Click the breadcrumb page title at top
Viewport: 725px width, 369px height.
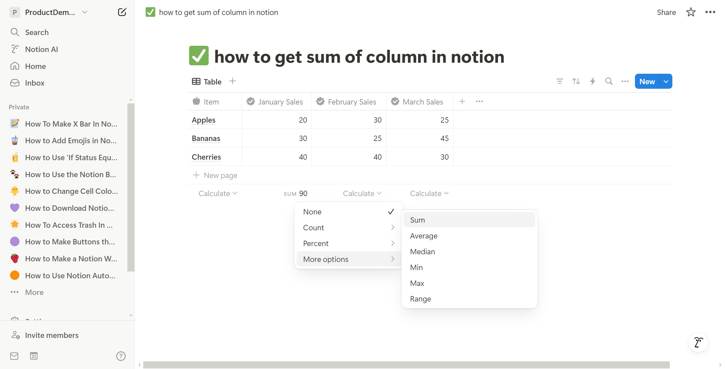point(212,12)
